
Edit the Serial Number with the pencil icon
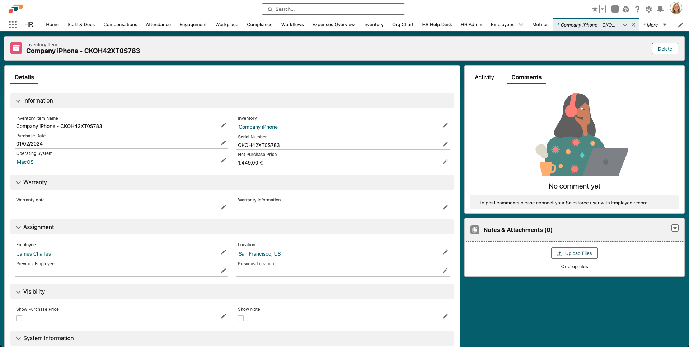(445, 144)
